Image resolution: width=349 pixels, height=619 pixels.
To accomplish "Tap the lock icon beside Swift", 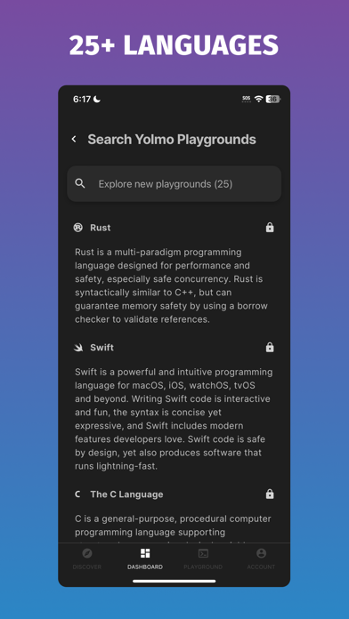I will [x=270, y=348].
